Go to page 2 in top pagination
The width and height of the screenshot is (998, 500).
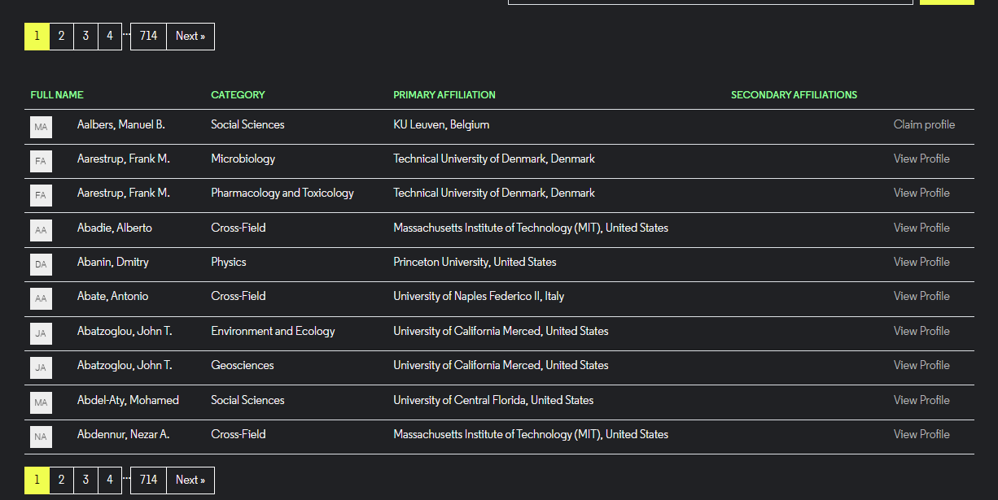pos(61,37)
